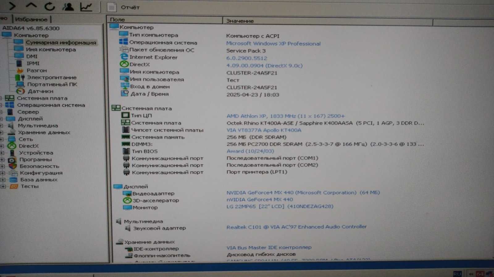
Task: Click the Тип ЦП processor icon
Action: [125, 115]
